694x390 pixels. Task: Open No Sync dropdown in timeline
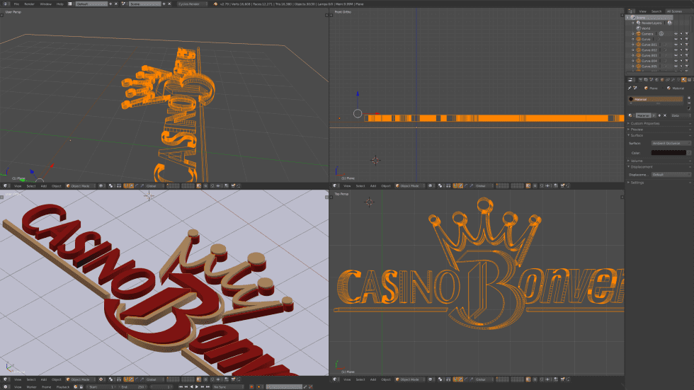pyautogui.click(x=228, y=387)
